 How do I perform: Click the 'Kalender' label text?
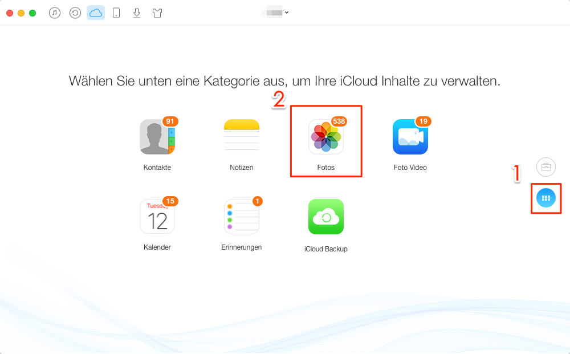pyautogui.click(x=157, y=247)
